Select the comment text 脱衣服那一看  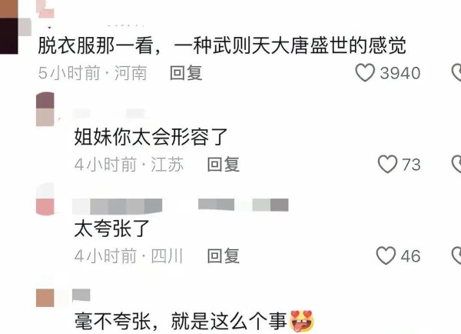[x=95, y=45]
